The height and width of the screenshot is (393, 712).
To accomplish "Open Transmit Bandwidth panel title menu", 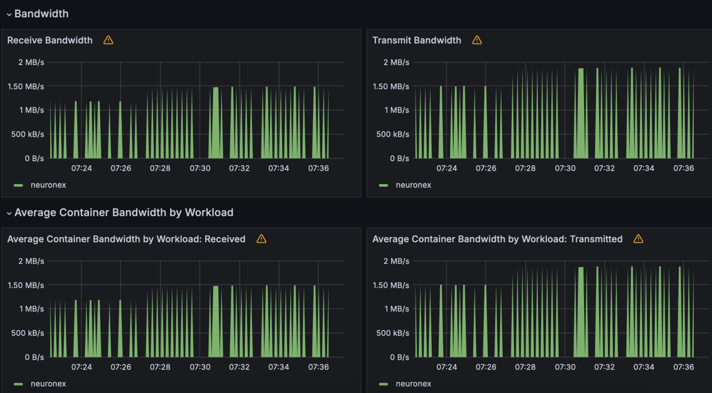I will pyautogui.click(x=417, y=40).
